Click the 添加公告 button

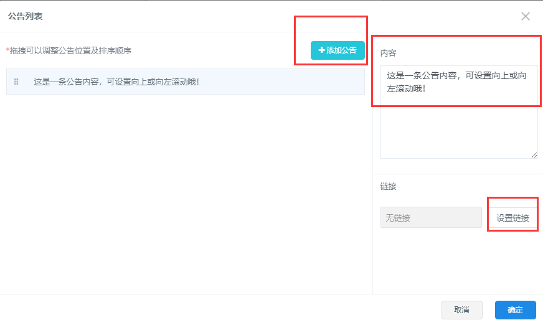tap(338, 50)
